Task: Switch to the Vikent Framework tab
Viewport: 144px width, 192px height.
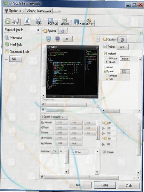Action: pyautogui.click(x=39, y=11)
